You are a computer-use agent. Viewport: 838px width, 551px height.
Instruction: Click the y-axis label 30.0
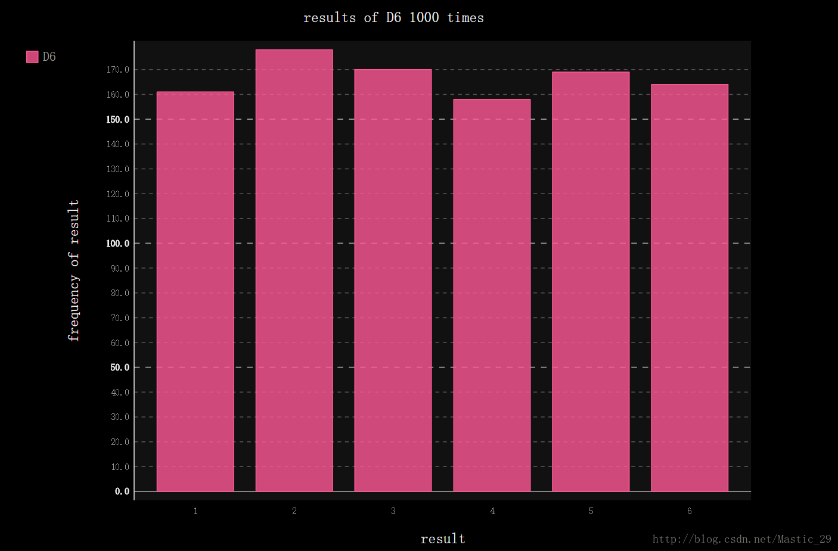click(x=120, y=417)
